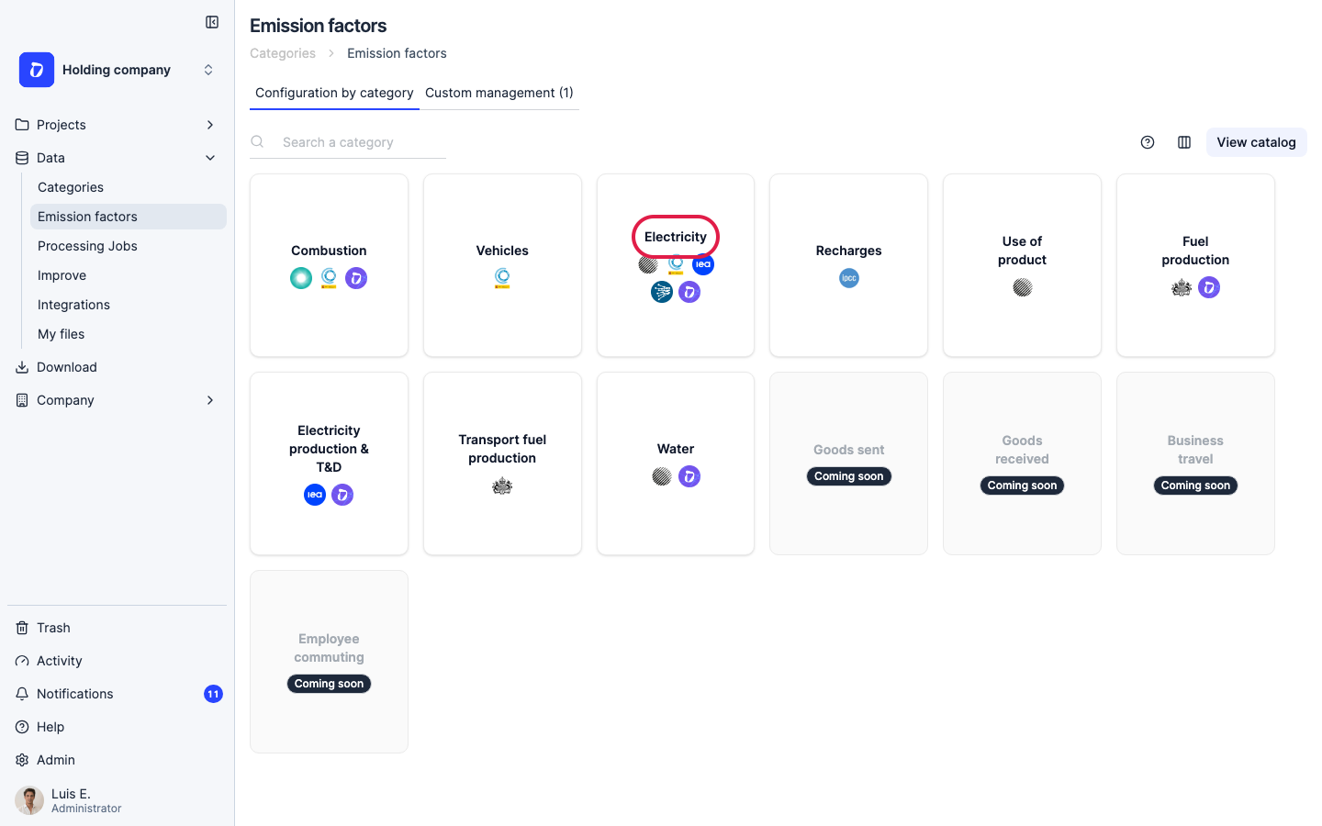The width and height of the screenshot is (1322, 826).
Task: Go to Categories breadcrumb link
Action: [283, 53]
